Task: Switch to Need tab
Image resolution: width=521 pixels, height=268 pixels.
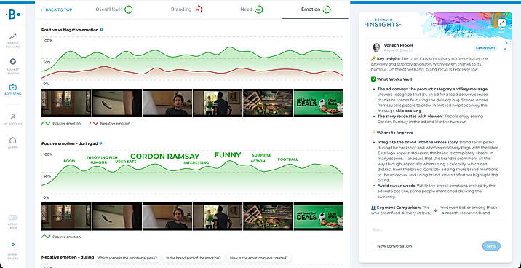Action: [x=252, y=9]
